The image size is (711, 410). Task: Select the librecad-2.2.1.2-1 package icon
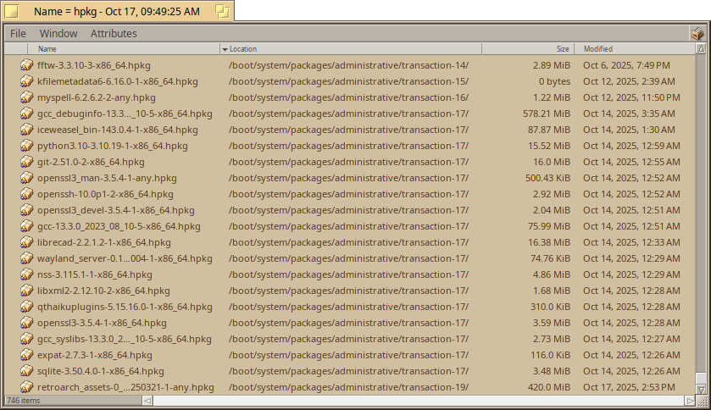click(x=26, y=242)
